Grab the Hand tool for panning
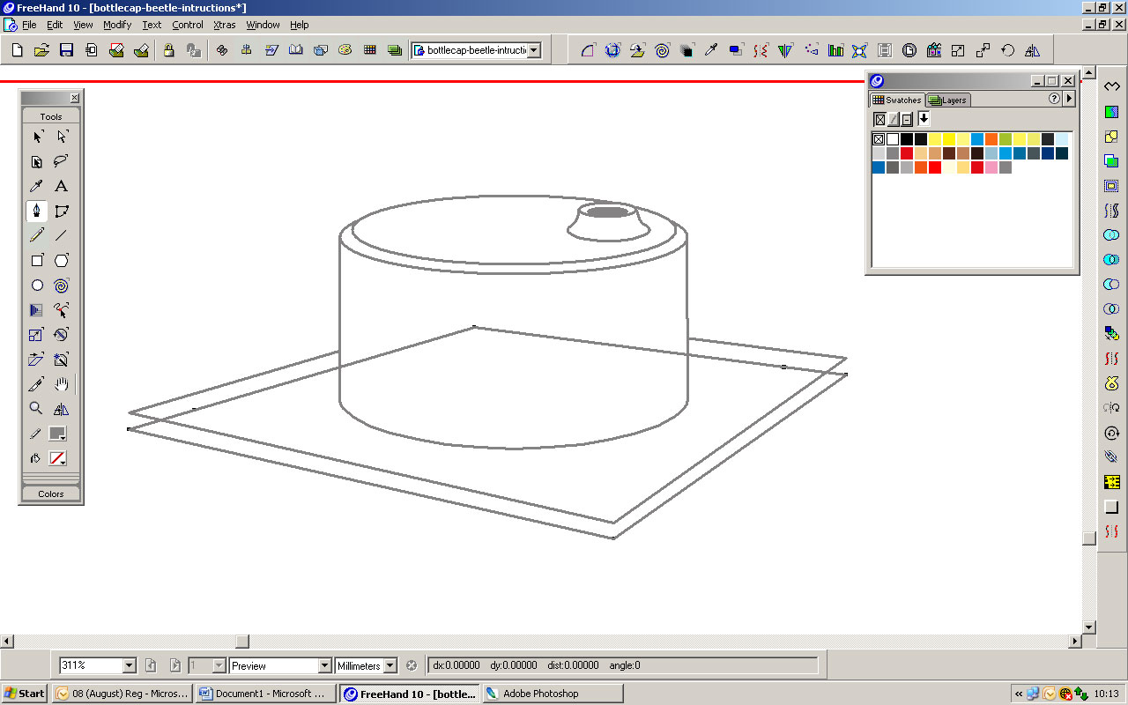 61,383
